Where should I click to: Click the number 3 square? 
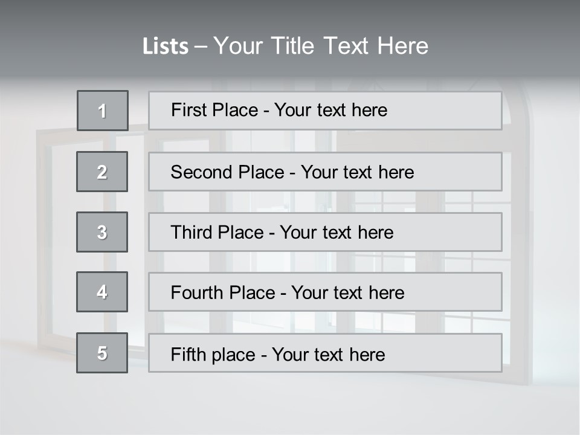click(102, 232)
